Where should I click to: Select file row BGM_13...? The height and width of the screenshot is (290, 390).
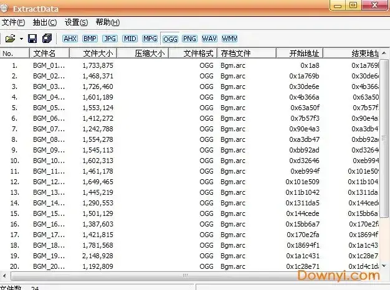(189, 192)
